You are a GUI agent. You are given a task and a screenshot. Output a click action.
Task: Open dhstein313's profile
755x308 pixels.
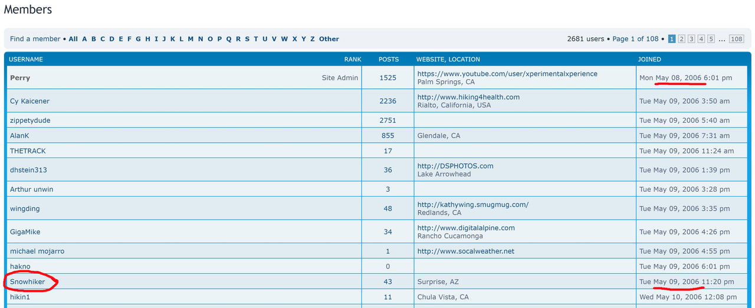(28, 170)
